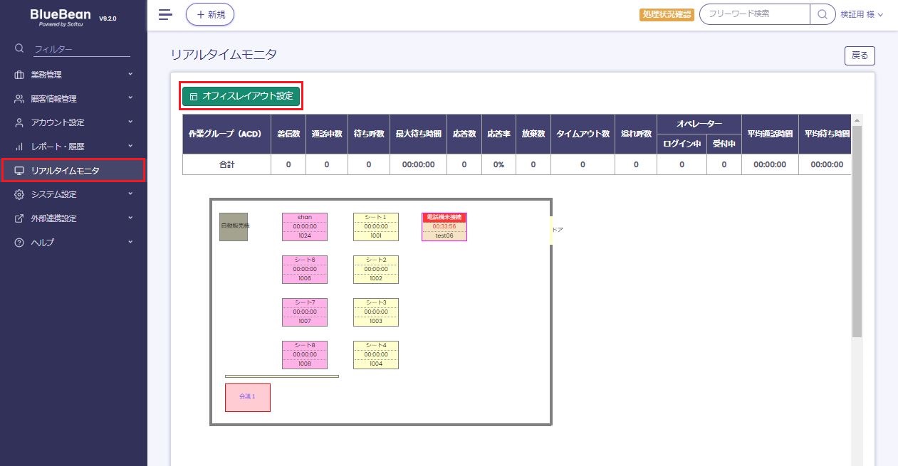
Task: Click the オフィスレイアウト設定 button
Action: 241,96
